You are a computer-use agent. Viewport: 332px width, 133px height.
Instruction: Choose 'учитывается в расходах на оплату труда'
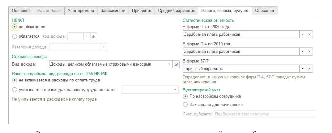14,90
